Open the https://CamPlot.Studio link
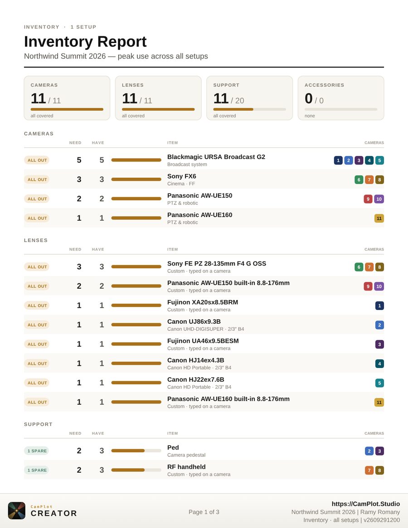The image size is (408, 528). click(365, 504)
